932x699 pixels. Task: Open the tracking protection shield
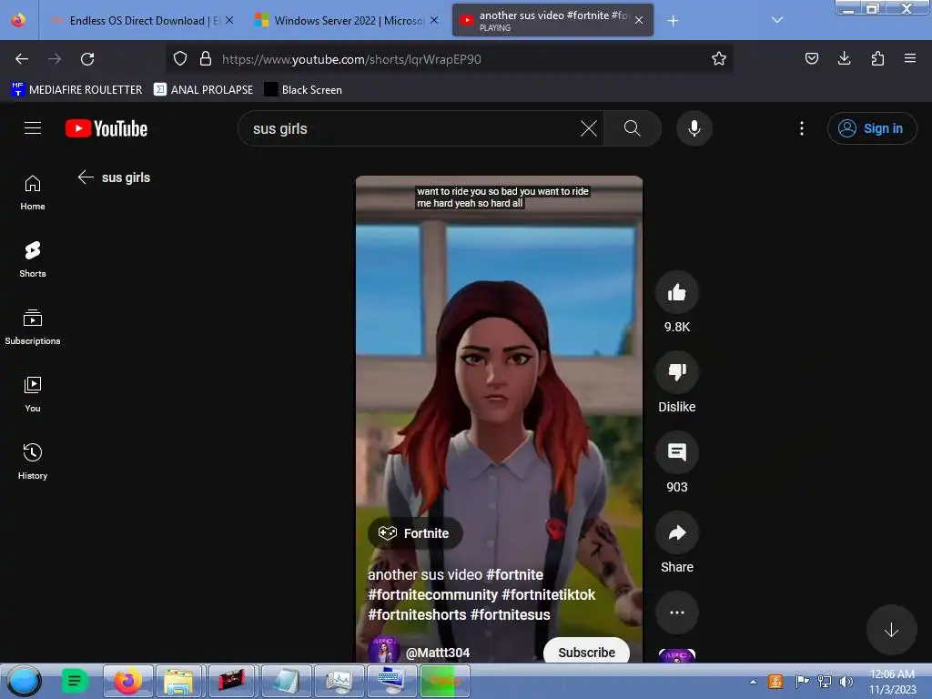[x=180, y=59]
